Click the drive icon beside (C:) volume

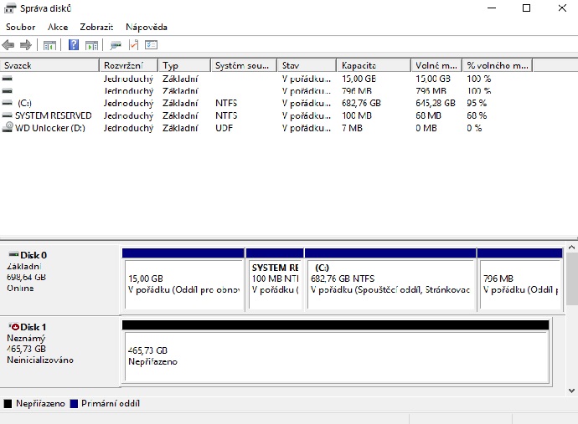(8, 103)
